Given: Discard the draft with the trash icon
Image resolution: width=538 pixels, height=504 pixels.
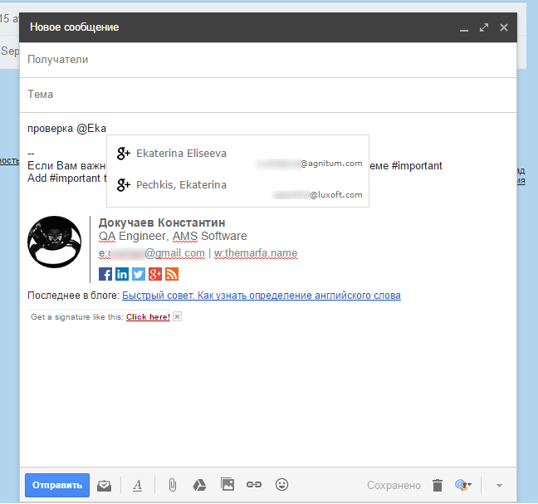Looking at the screenshot, I should (438, 485).
